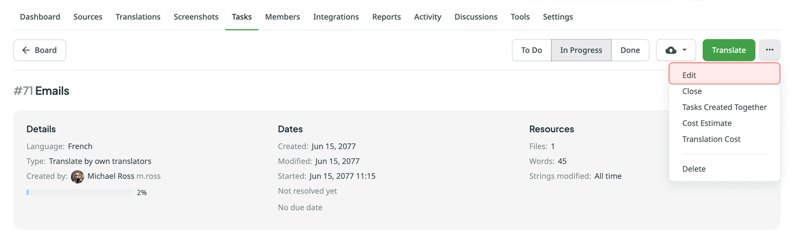Image resolution: width=794 pixels, height=243 pixels.
Task: Click Michael Ross's avatar
Action: coord(77,177)
